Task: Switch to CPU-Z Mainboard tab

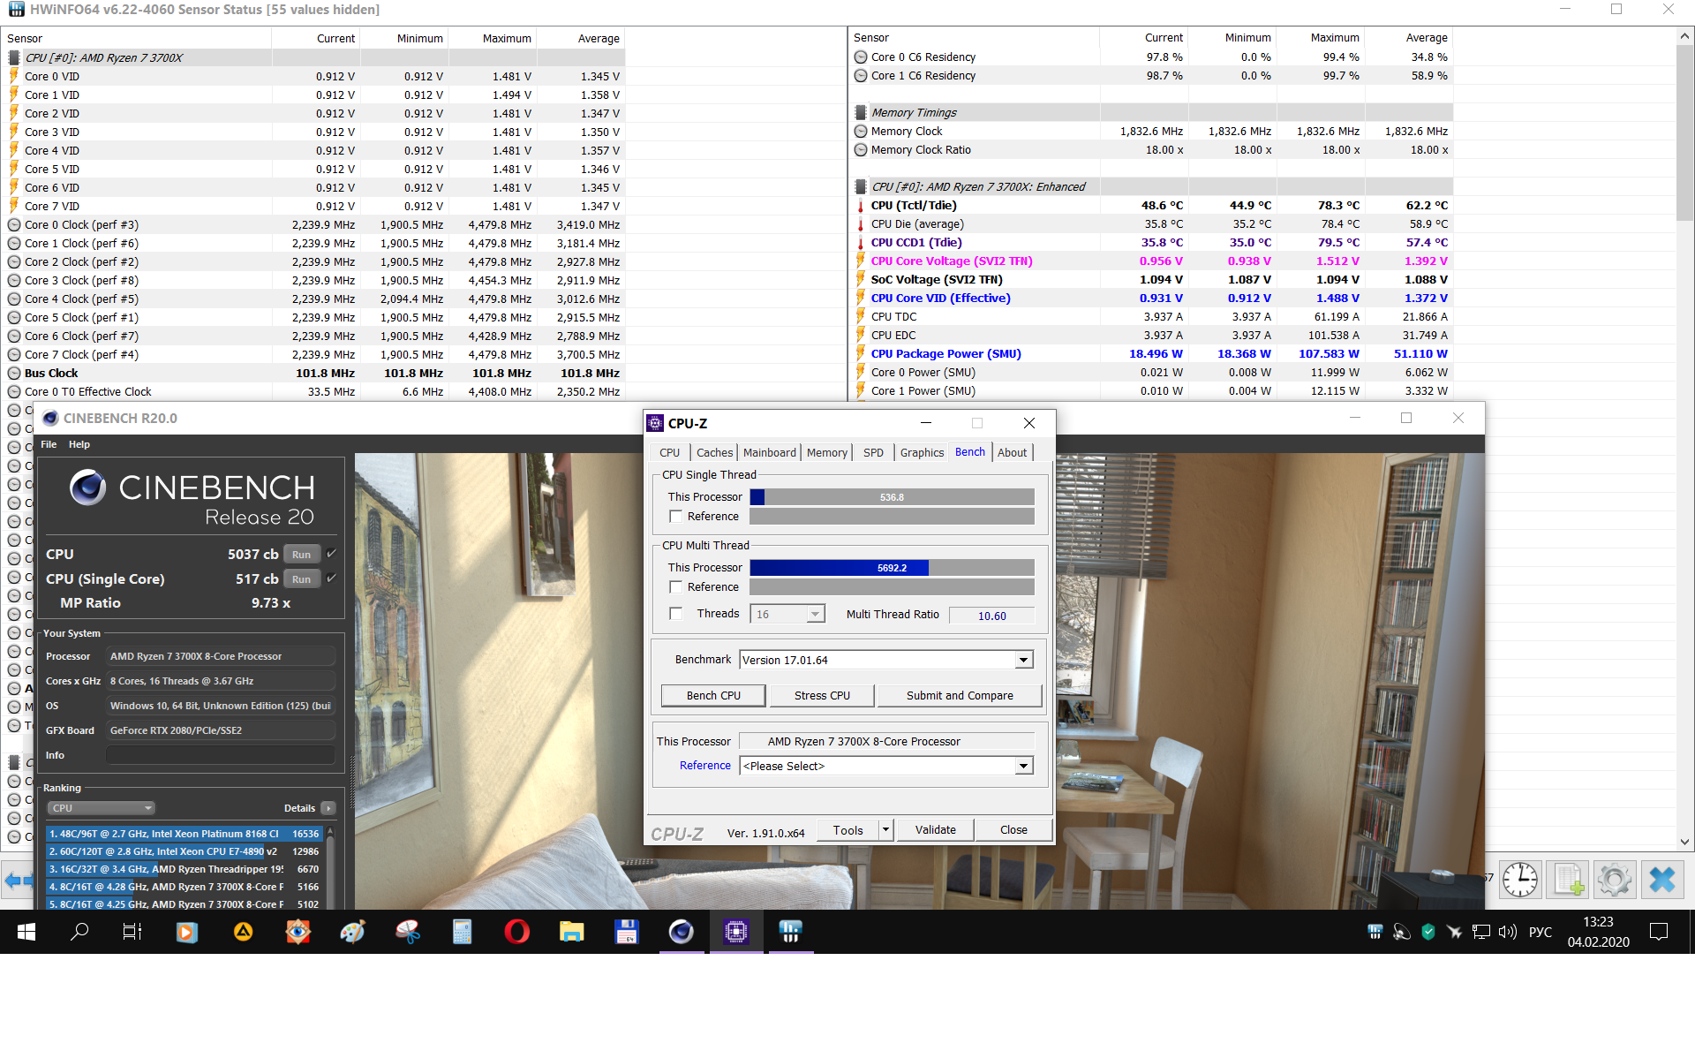Action: point(769,452)
